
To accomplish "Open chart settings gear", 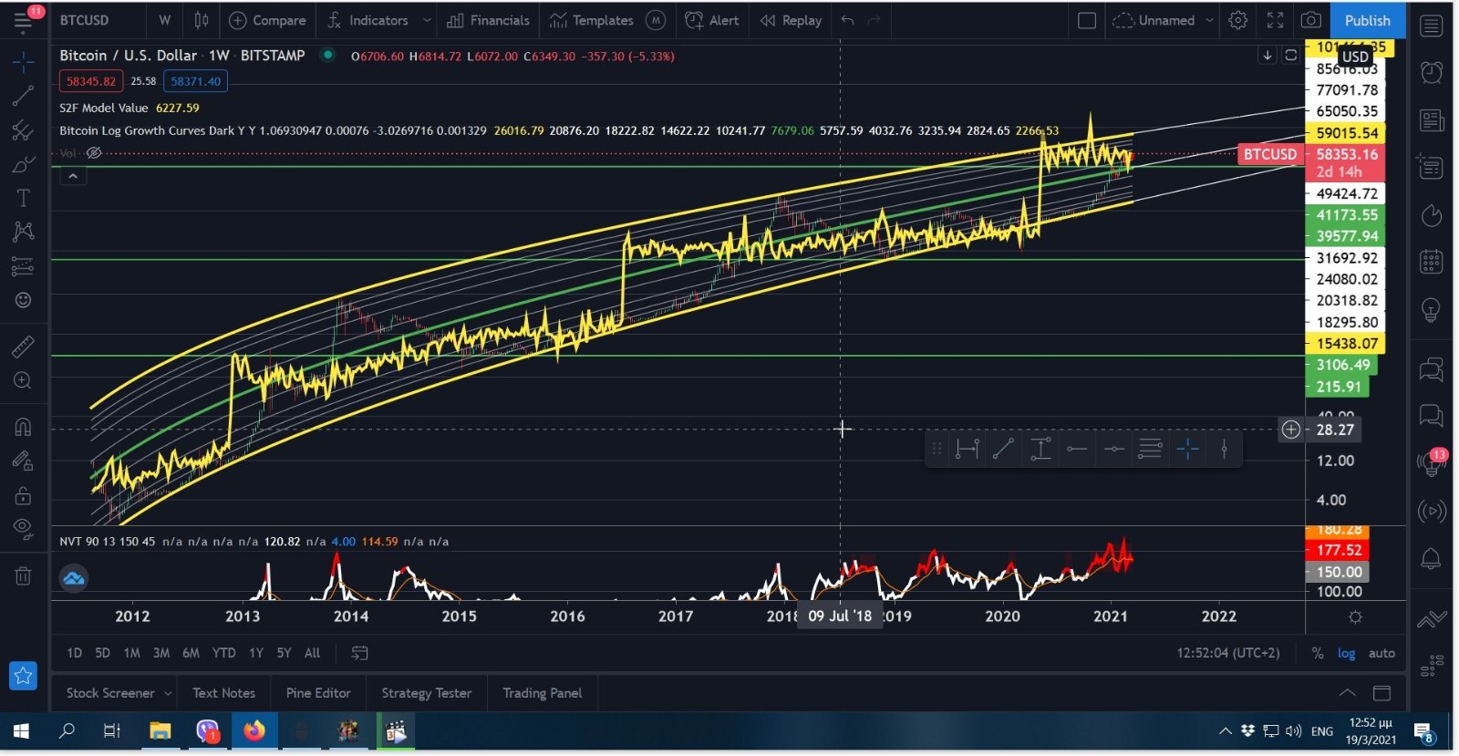I will (1237, 20).
